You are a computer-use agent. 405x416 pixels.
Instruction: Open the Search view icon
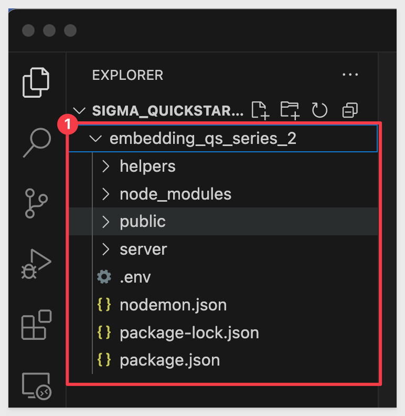37,142
